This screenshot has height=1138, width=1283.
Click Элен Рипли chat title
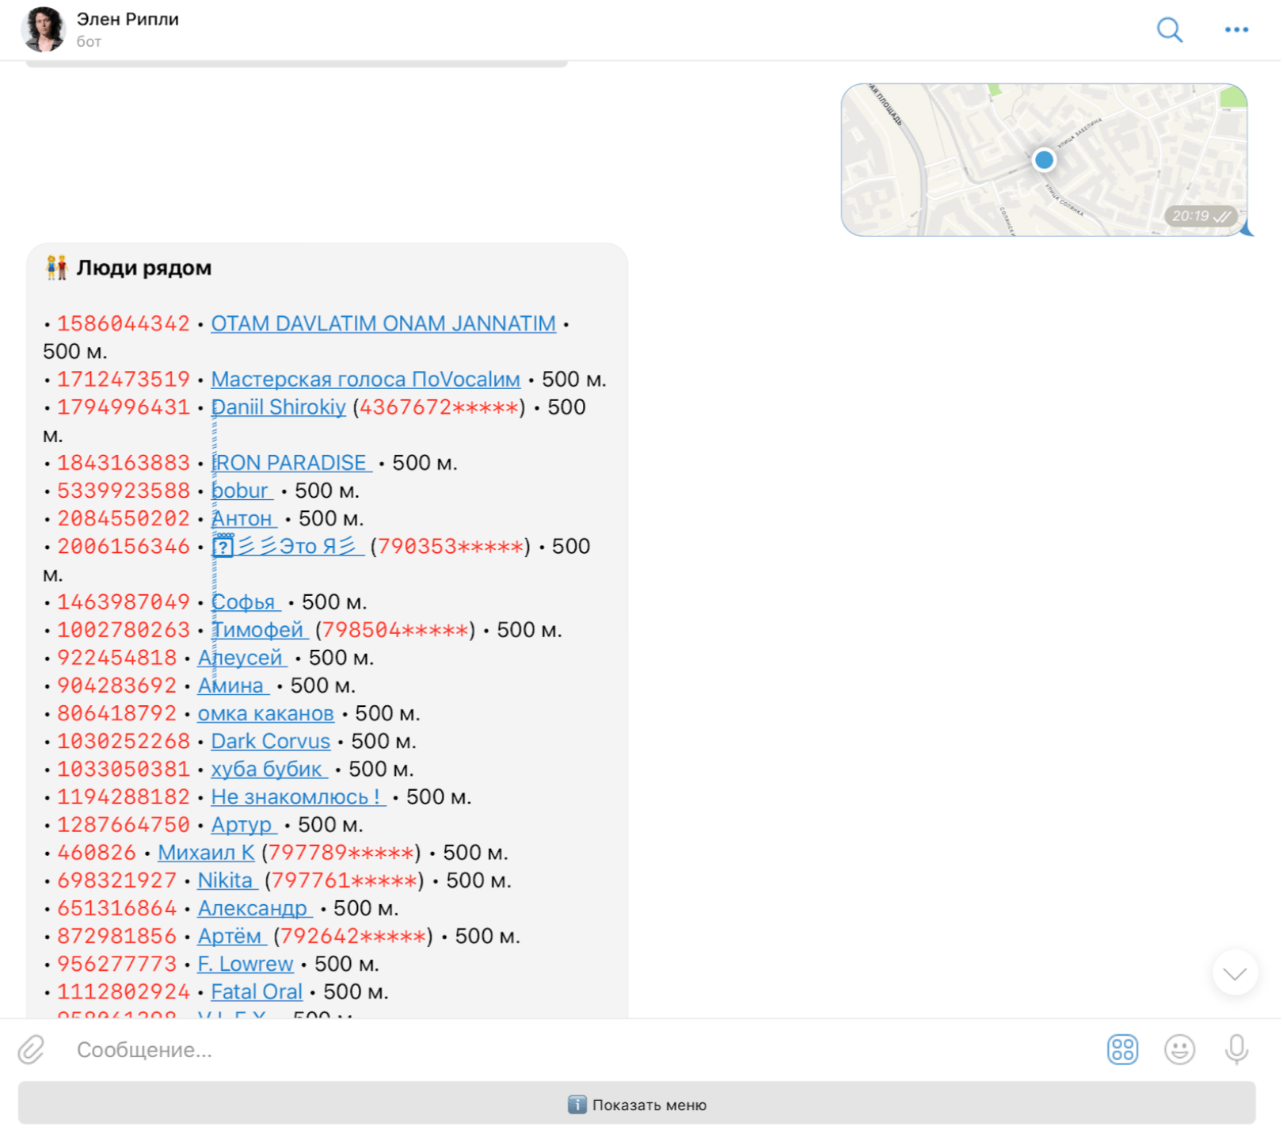point(128,19)
